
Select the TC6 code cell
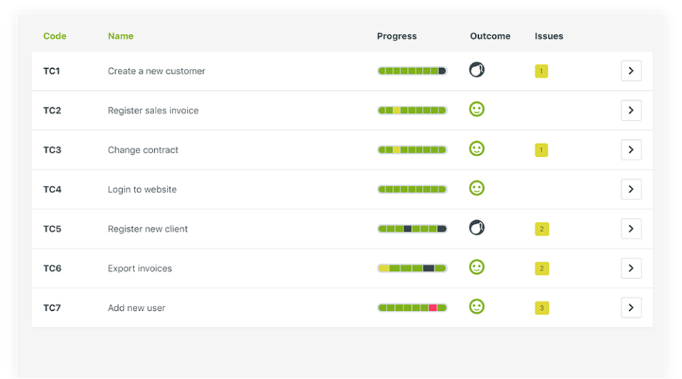[x=52, y=268]
